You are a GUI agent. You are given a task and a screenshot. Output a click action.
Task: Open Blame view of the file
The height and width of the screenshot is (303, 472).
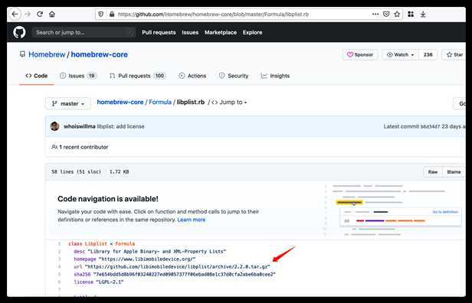(454, 171)
